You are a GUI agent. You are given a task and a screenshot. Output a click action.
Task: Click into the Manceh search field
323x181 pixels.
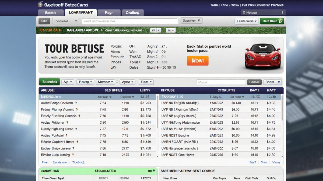(x=221, y=82)
